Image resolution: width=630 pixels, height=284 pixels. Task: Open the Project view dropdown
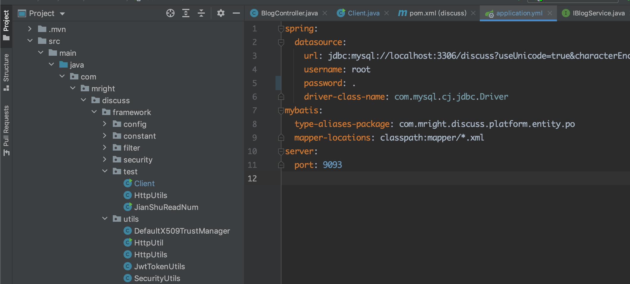tap(62, 14)
